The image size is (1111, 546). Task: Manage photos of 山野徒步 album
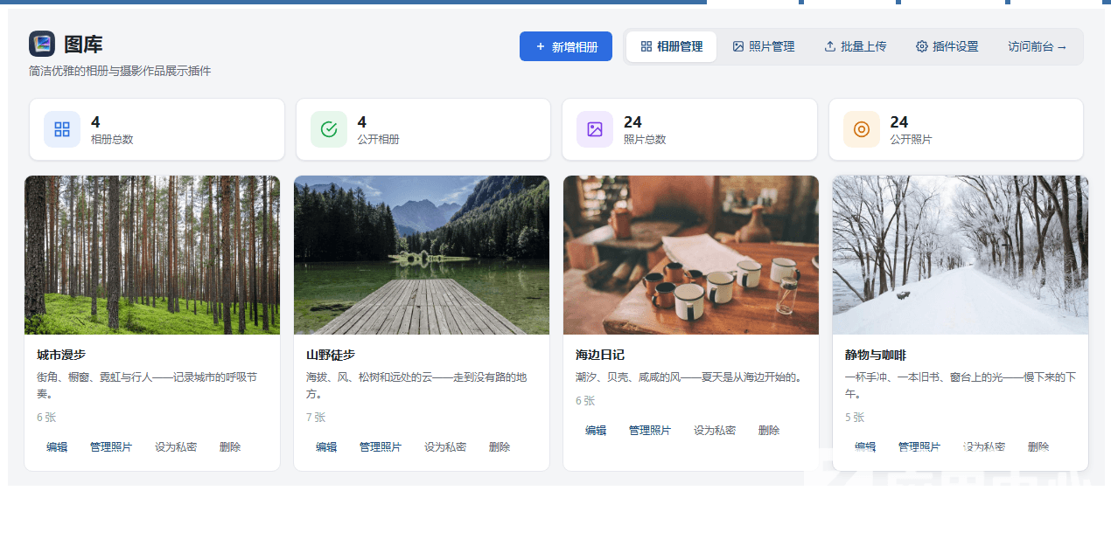pos(381,446)
